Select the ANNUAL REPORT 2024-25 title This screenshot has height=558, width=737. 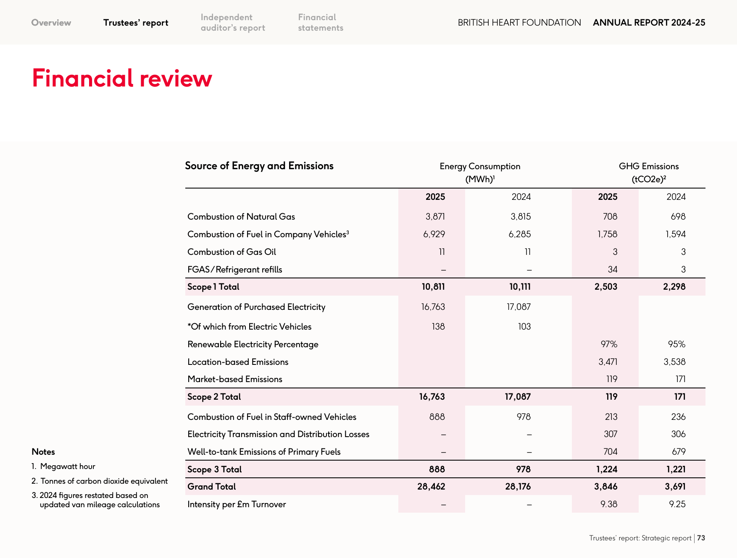(x=649, y=23)
